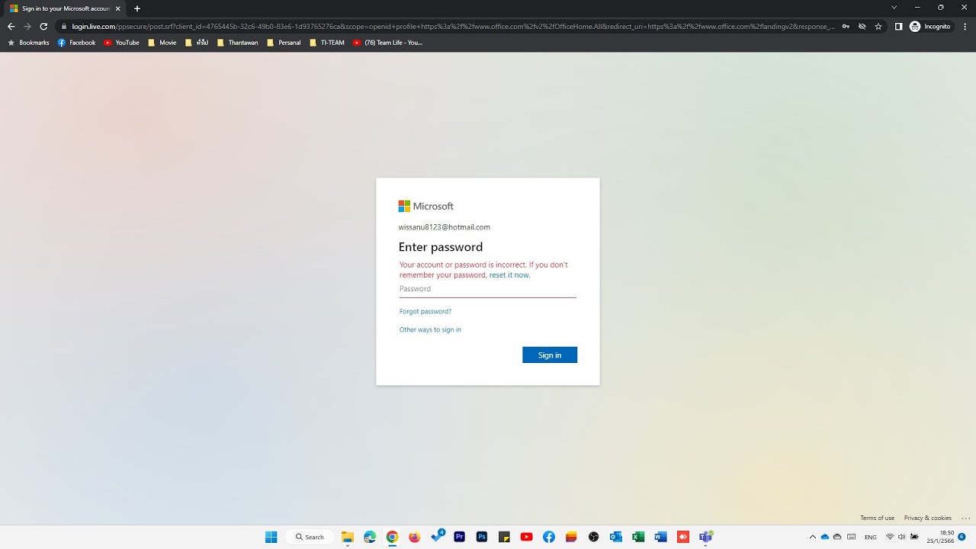
Task: Open Sticky Notes from taskbar
Action: [x=504, y=537]
